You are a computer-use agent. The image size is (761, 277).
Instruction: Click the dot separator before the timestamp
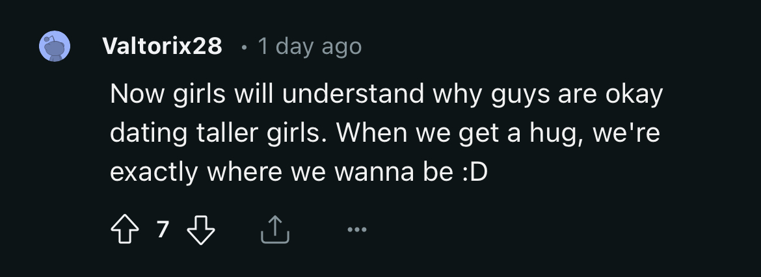coord(243,47)
